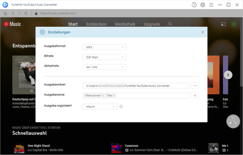Show info icon beside Ausgabe organisiert
The height and width of the screenshot is (155, 243).
[121, 107]
